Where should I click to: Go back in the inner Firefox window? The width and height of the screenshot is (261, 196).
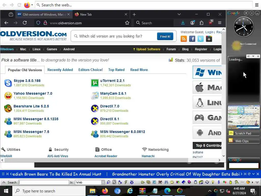6,23
